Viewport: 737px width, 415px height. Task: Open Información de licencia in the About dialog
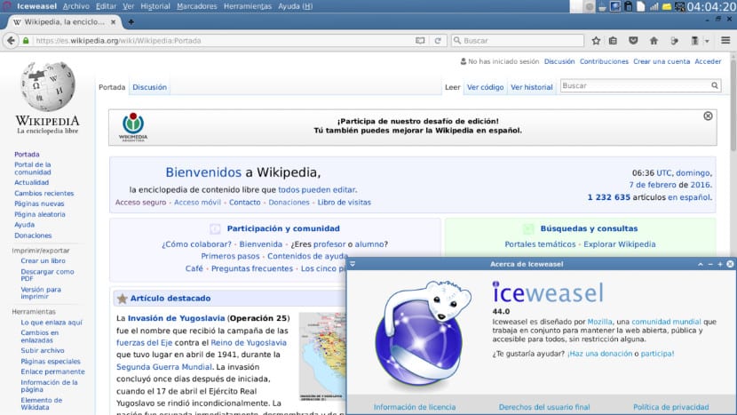click(x=415, y=407)
